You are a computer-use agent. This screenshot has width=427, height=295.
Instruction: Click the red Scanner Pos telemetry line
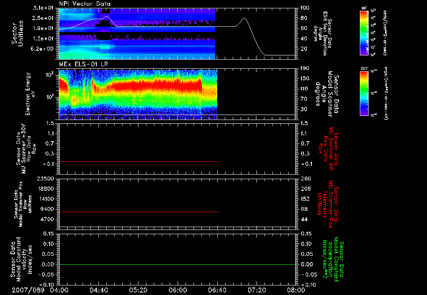pos(139,212)
